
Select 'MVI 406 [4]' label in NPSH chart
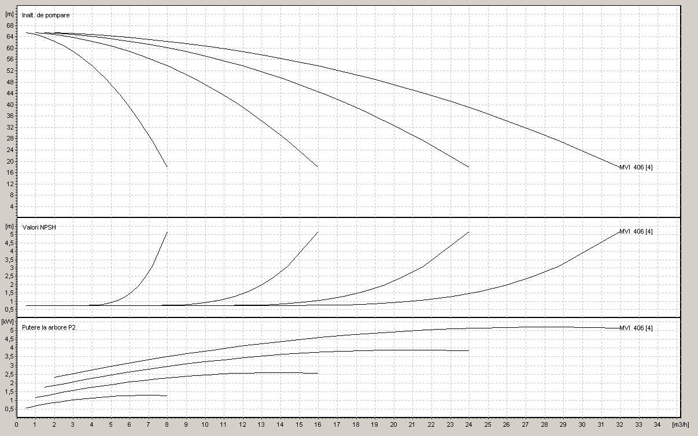tap(636, 231)
